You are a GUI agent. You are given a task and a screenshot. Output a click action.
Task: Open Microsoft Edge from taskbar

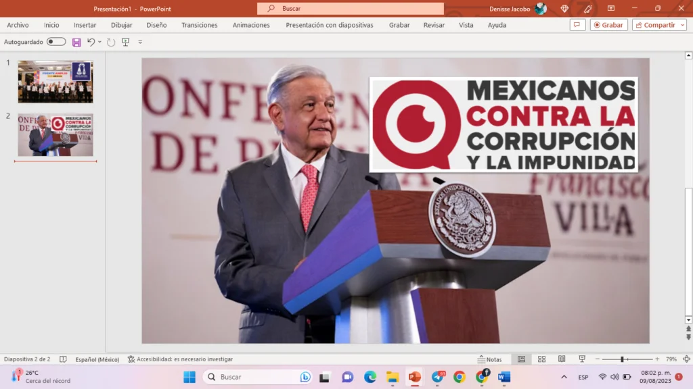coord(370,377)
